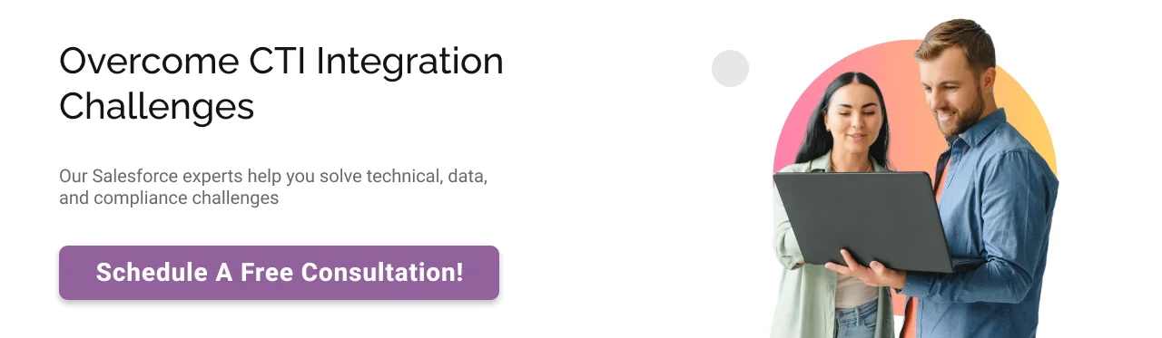Viewport: 1162px width, 338px height.
Task: Click the Overcome CTI Integration heading line
Action: point(281,63)
